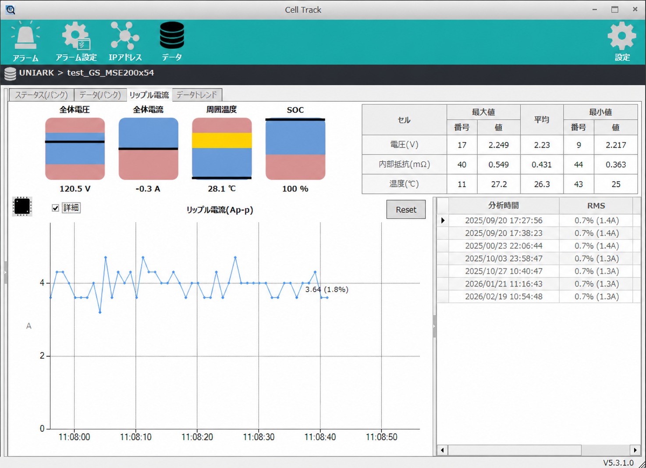Select row 2026/01/21 11:16:43
The width and height of the screenshot is (646, 468).
[x=539, y=284]
